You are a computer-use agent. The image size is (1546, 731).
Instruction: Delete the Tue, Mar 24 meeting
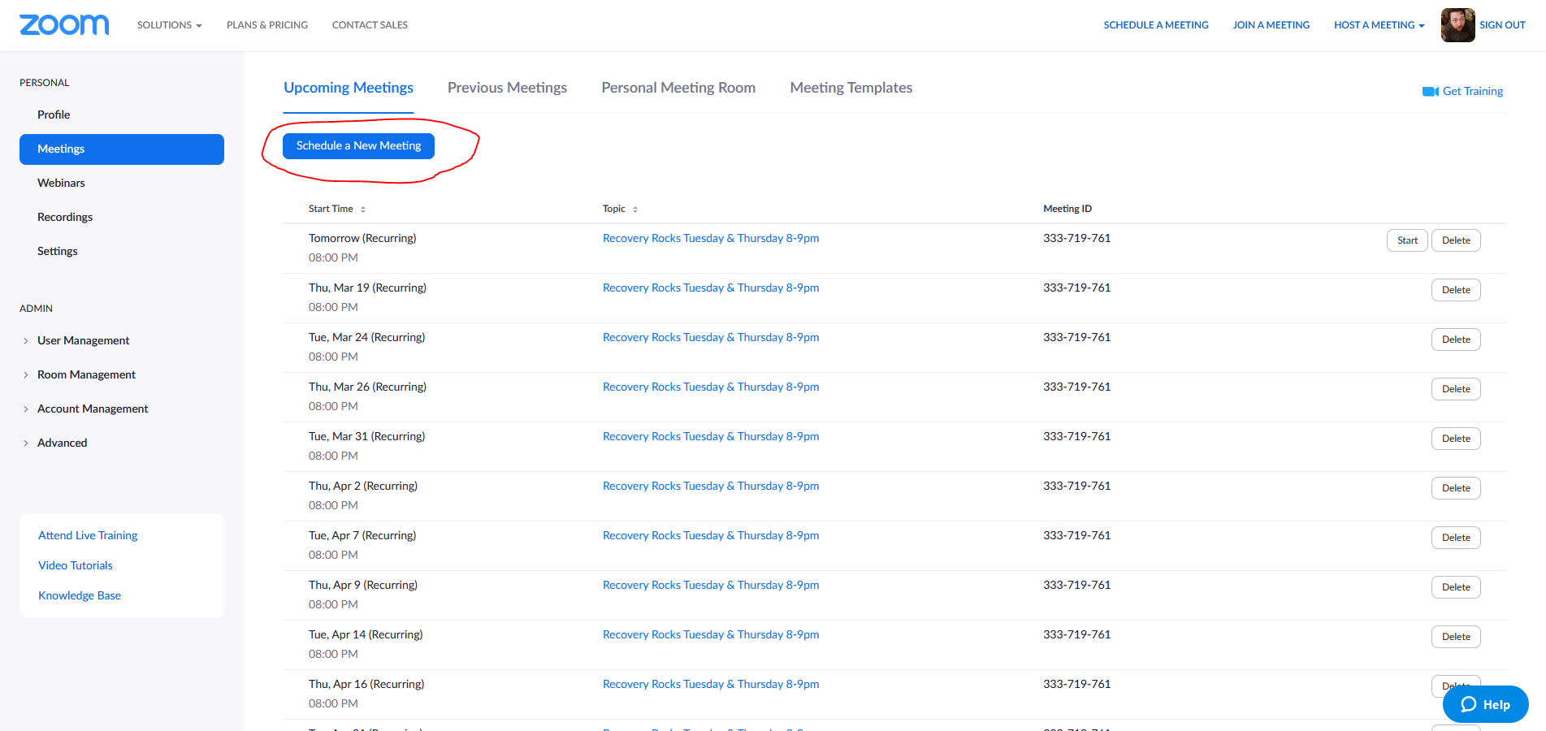point(1456,340)
